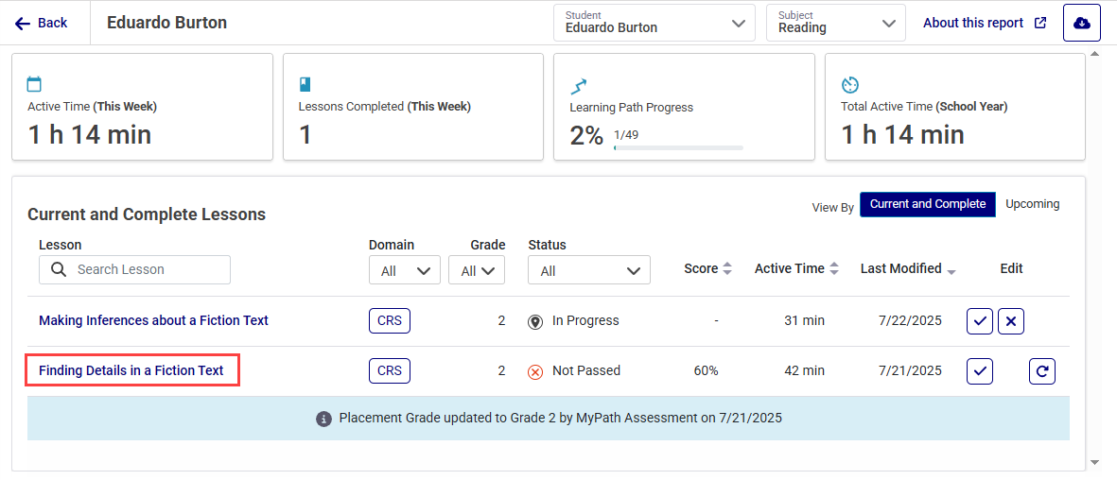The width and height of the screenshot is (1117, 480).
Task: Click the checkmark edit button for Finding Details
Action: tap(980, 371)
